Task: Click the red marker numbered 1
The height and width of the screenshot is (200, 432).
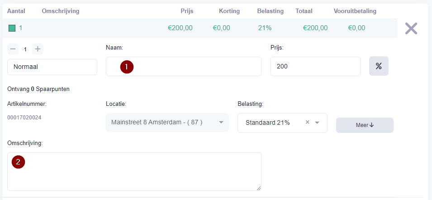Action: (127, 67)
